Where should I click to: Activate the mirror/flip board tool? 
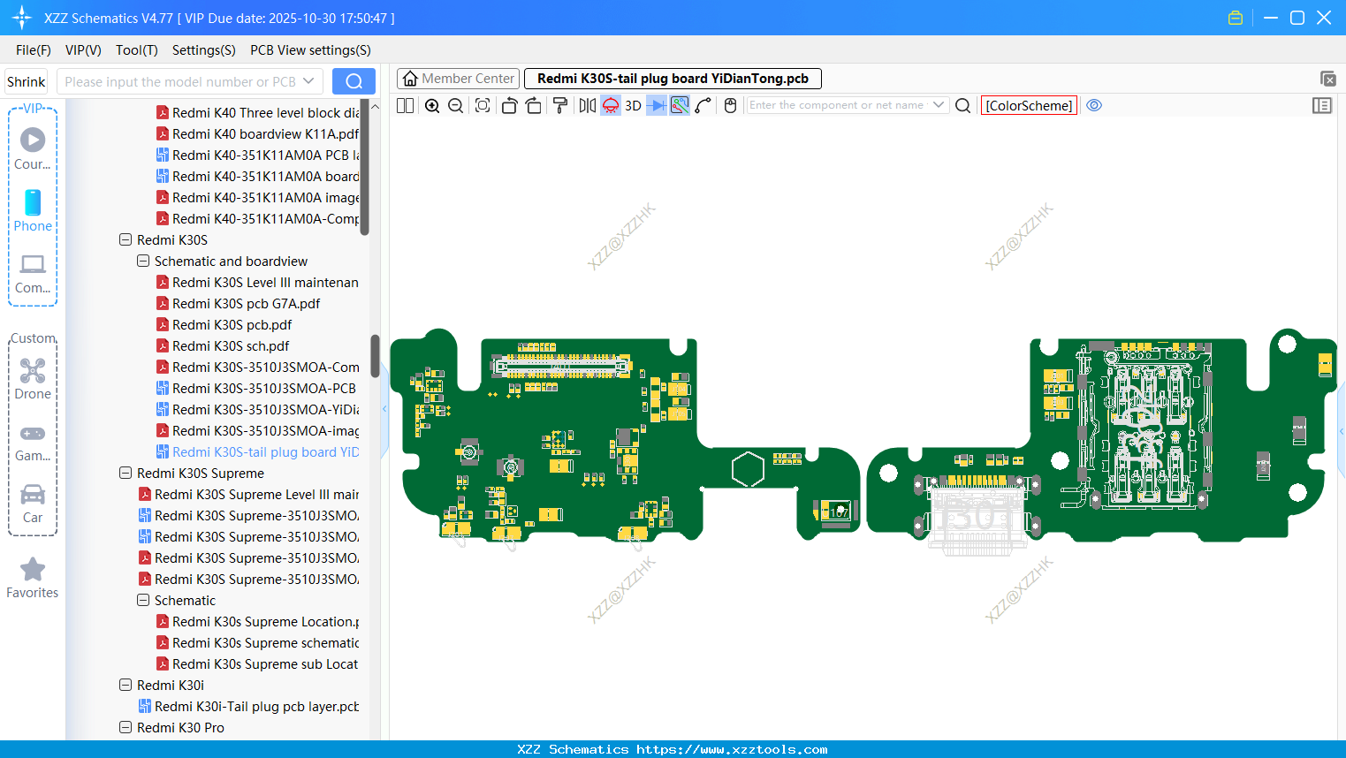[586, 105]
